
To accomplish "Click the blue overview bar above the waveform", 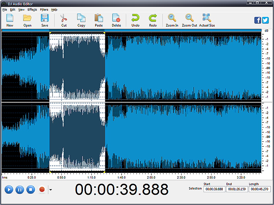I will click(x=132, y=30).
